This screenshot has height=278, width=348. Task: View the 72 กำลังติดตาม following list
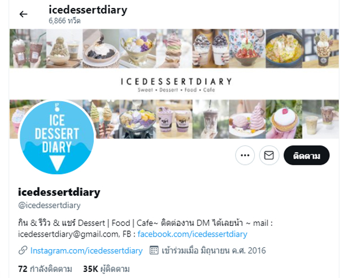coord(45,269)
